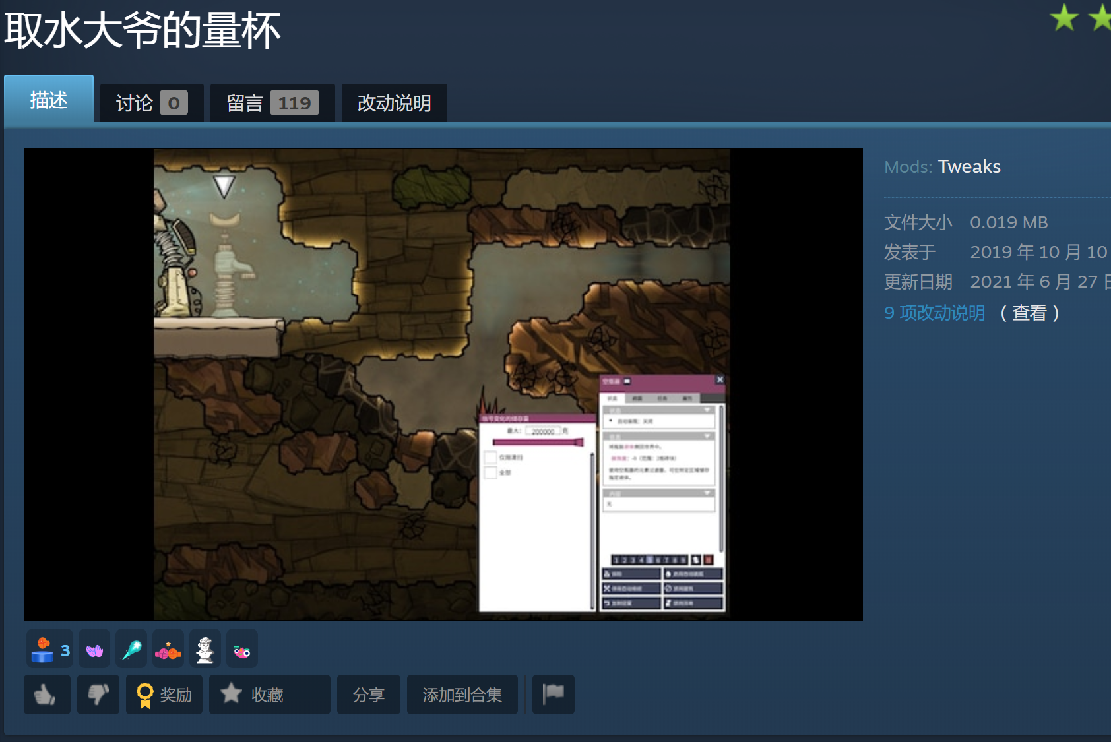Viewport: 1111px width, 742px height.
Task: Report this item with the flag icon
Action: 554,695
